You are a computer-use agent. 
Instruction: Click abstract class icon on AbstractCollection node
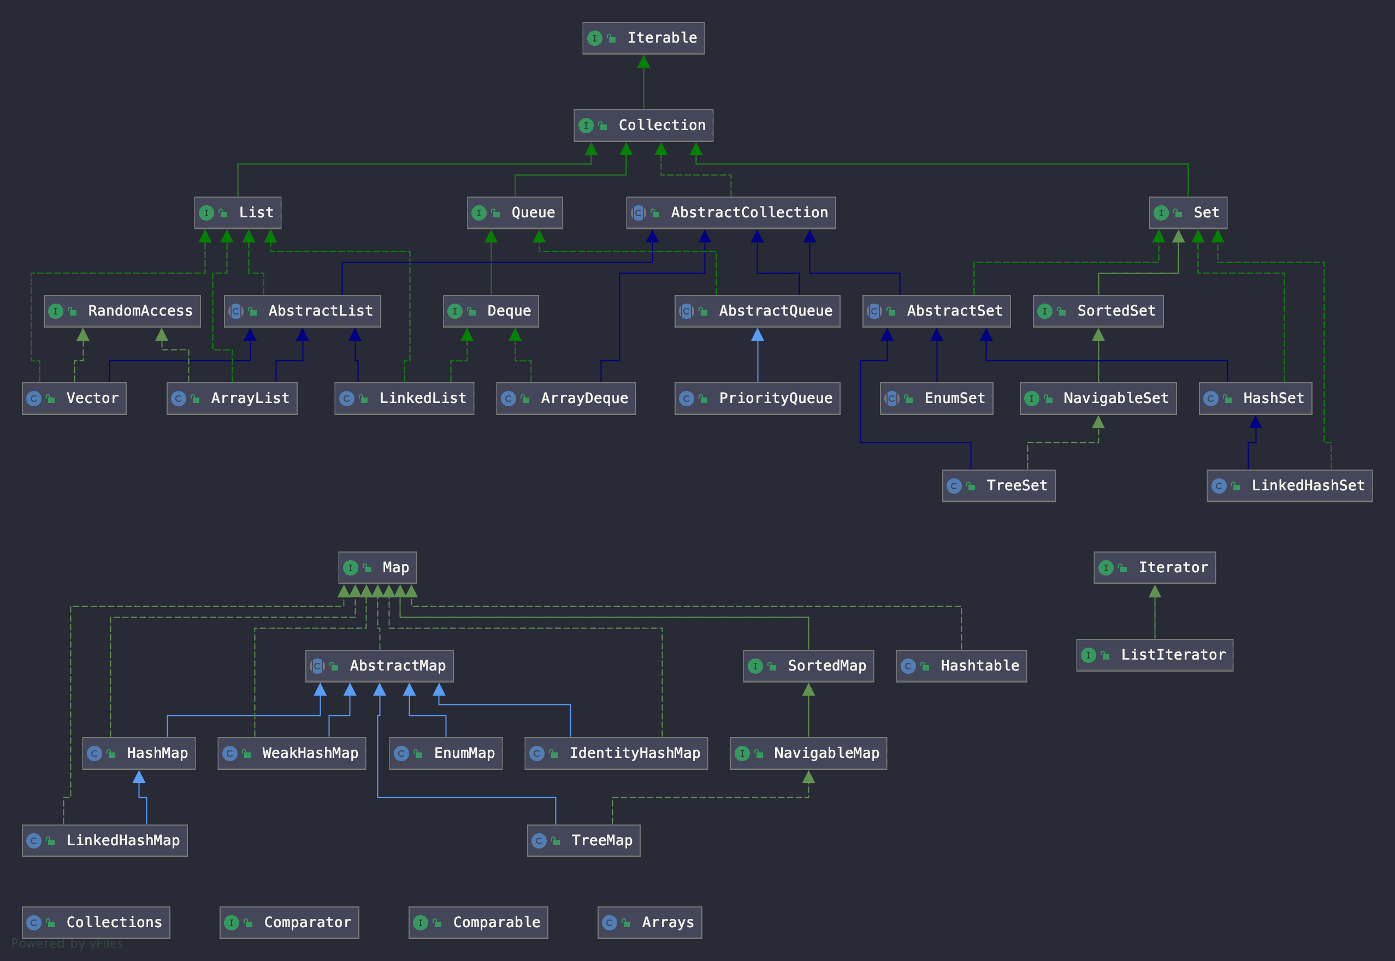tap(639, 212)
